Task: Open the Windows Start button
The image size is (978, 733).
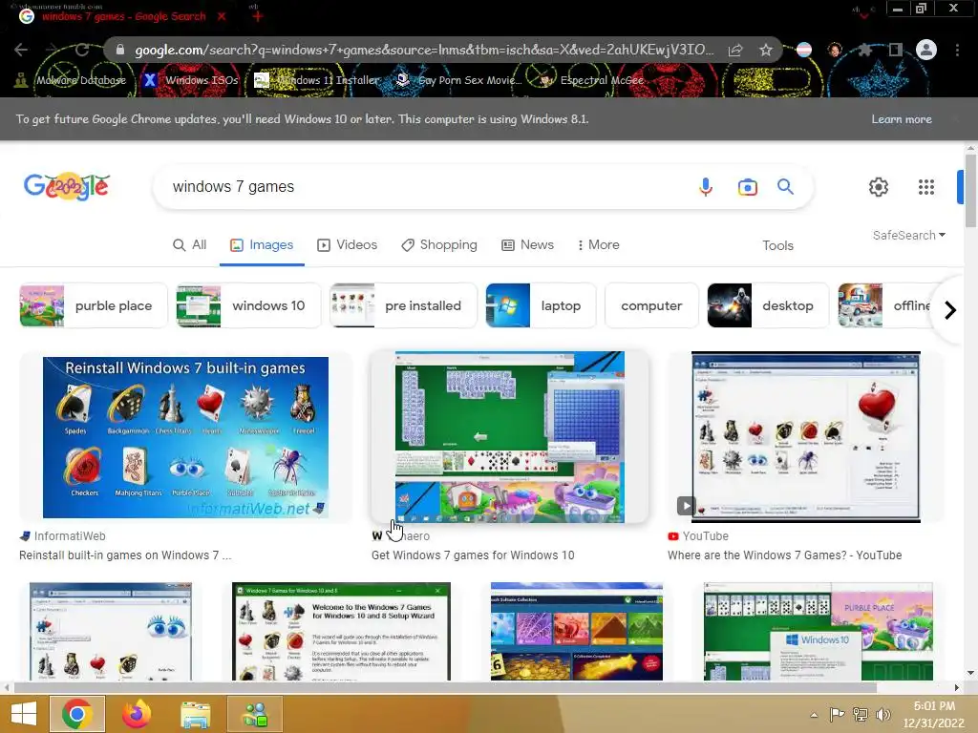Action: [24, 714]
